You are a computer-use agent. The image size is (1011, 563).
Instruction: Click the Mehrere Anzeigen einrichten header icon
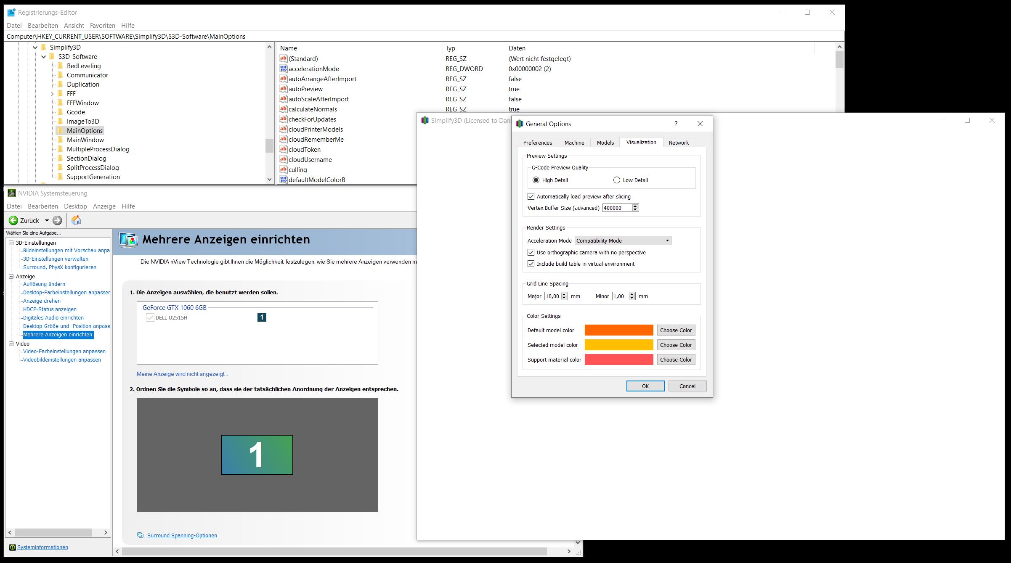128,240
